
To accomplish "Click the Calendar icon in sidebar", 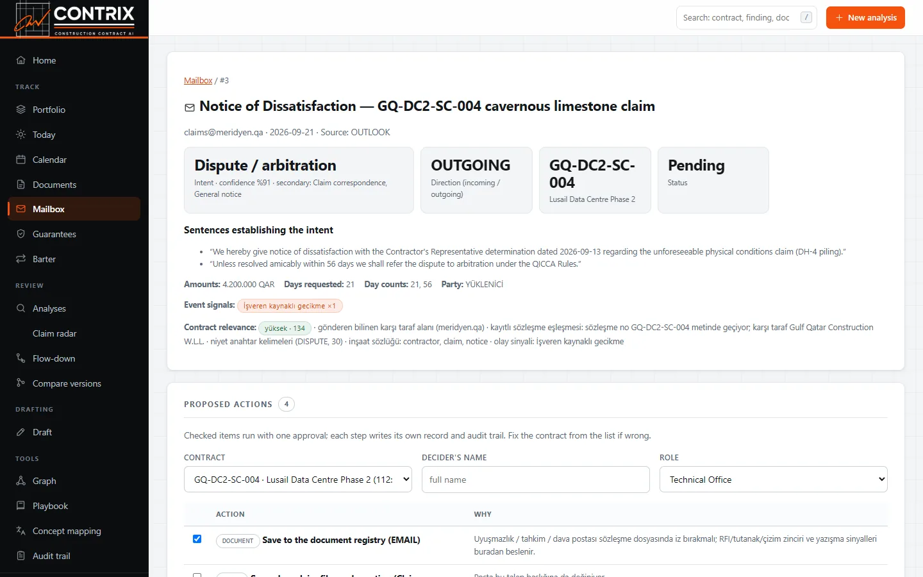I will (21, 160).
